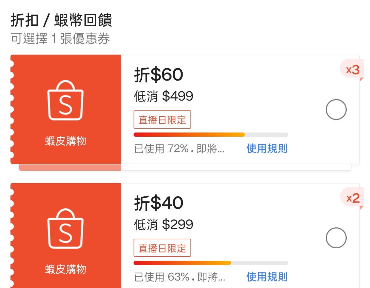Click the 72% usage progress bar

click(210, 135)
